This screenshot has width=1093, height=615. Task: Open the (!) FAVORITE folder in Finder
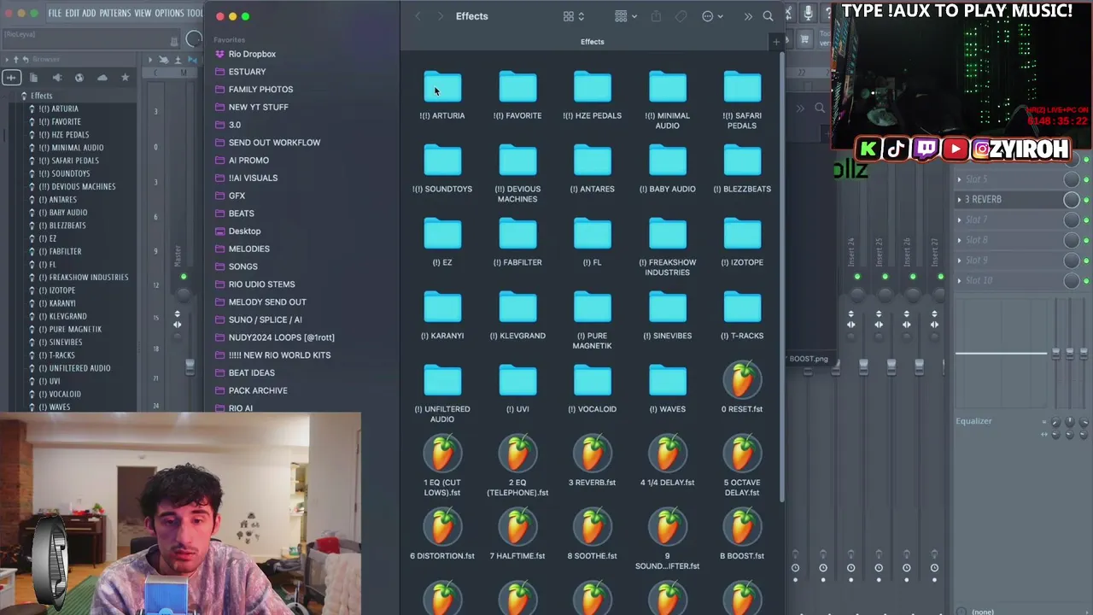click(517, 88)
